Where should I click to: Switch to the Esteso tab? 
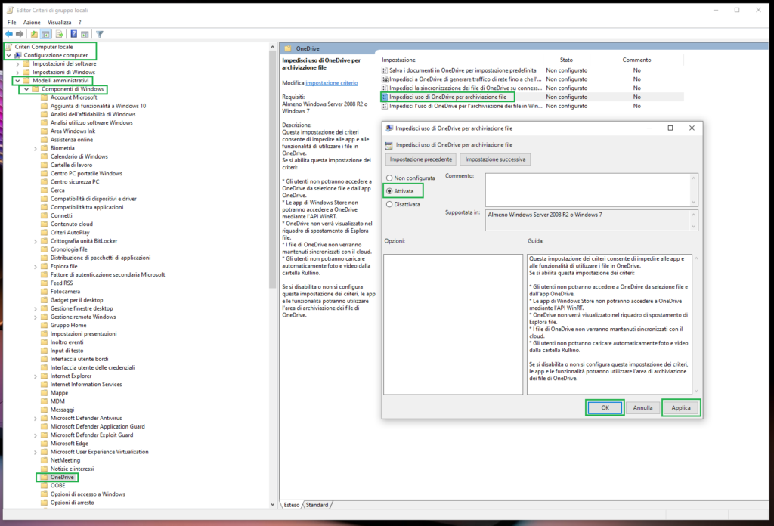click(x=291, y=505)
